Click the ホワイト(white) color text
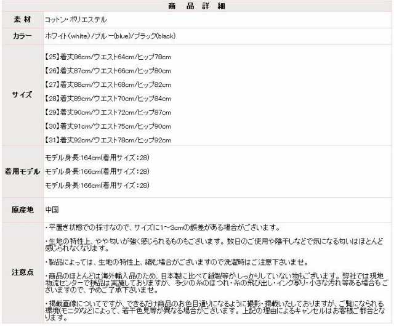The width and height of the screenshot is (394, 326). tap(68, 36)
